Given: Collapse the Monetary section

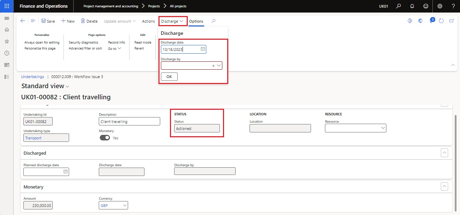Looking at the screenshot, I should pyautogui.click(x=444, y=186).
